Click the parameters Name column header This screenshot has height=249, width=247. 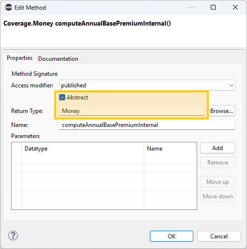click(x=170, y=149)
